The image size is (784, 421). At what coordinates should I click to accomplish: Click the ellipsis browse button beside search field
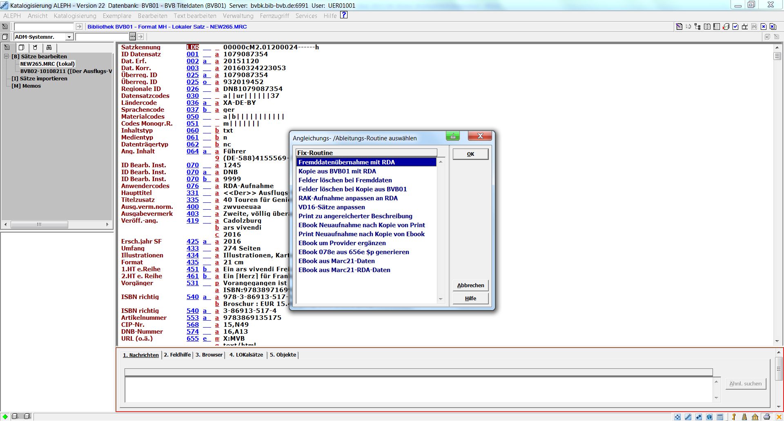pos(133,37)
